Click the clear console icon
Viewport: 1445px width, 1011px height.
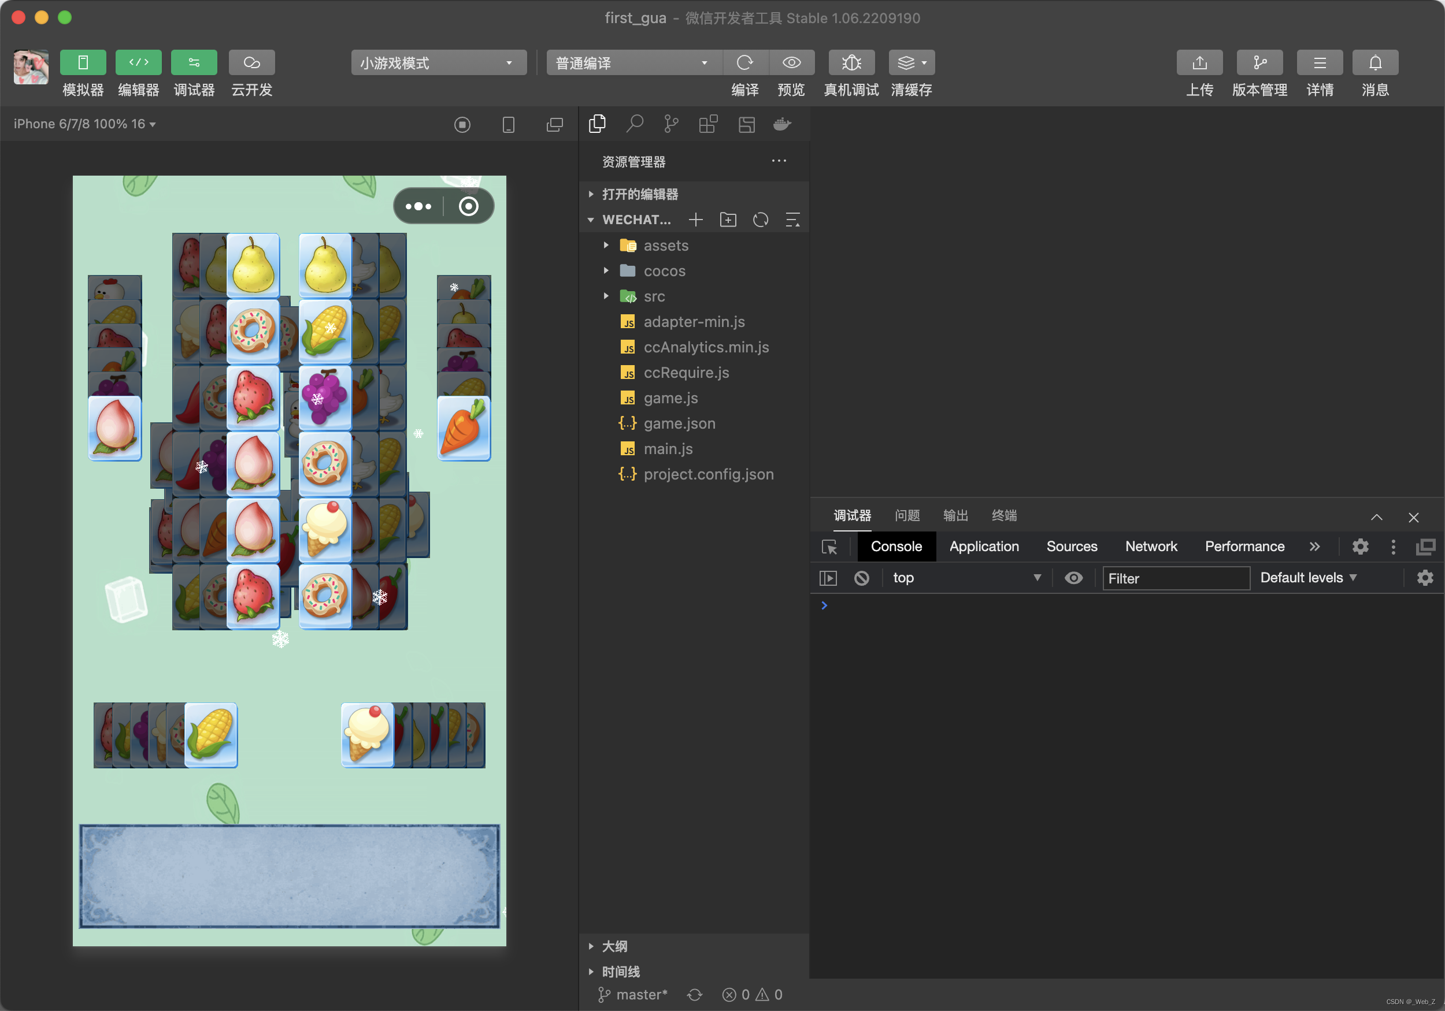(x=861, y=578)
